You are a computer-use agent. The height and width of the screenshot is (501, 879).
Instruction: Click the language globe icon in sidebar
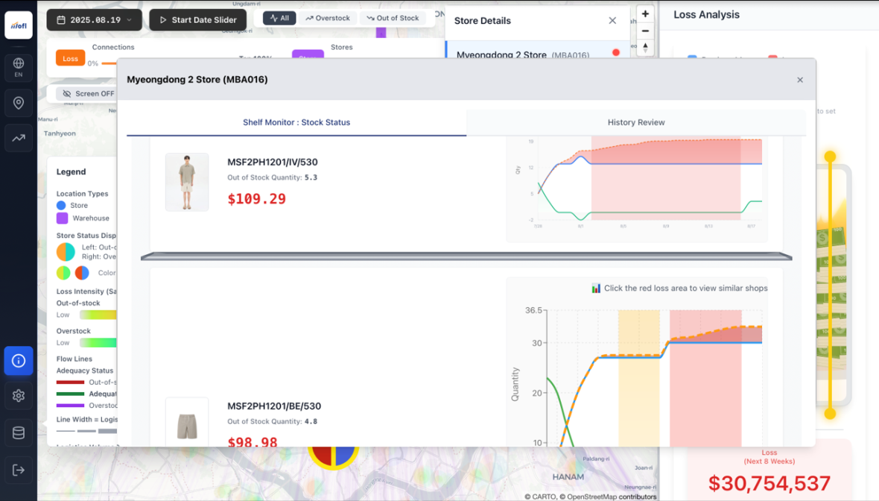point(19,67)
